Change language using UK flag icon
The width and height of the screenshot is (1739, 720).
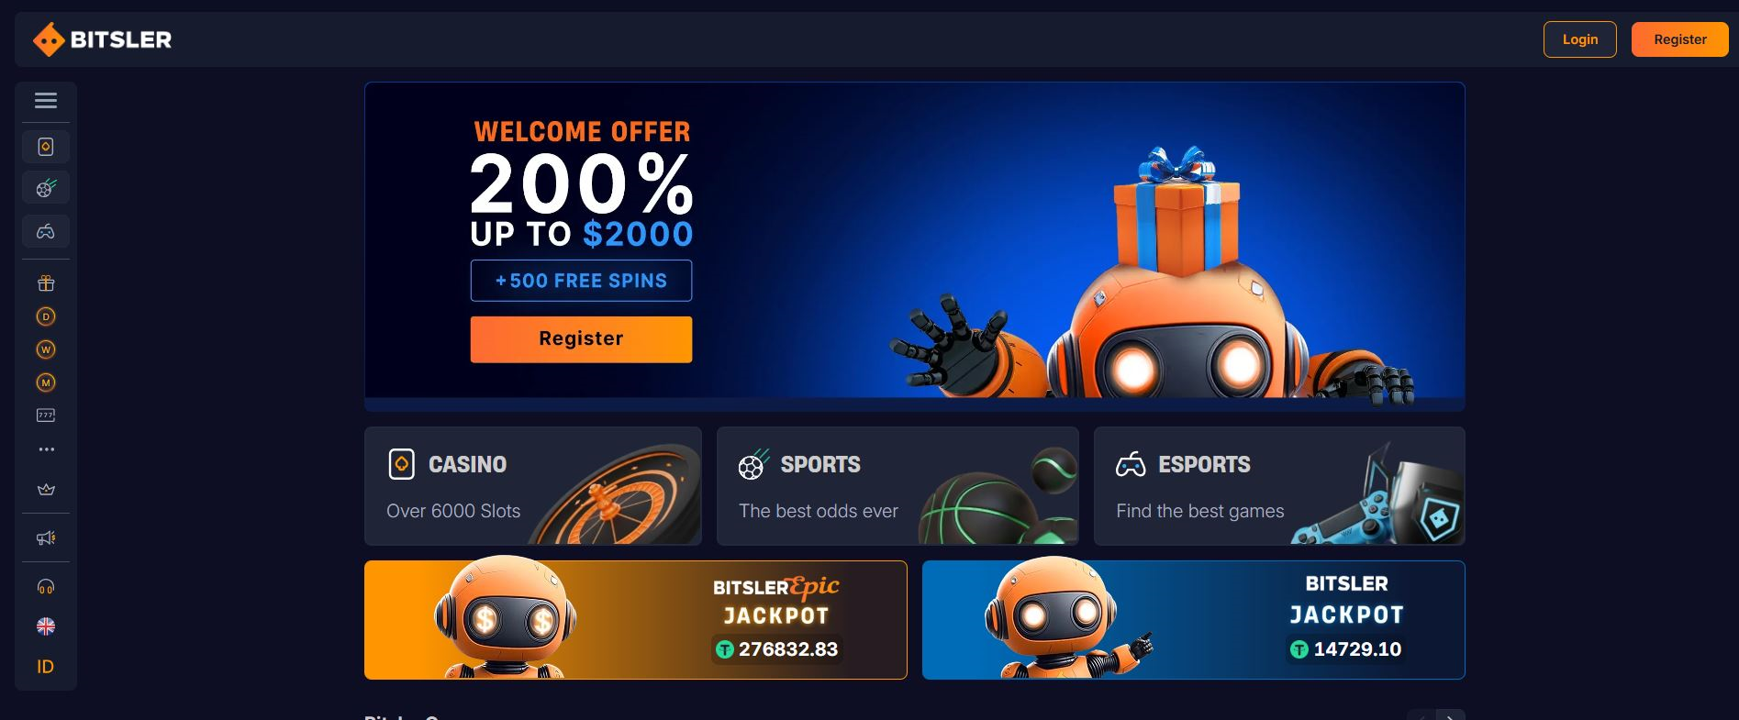pyautogui.click(x=46, y=626)
